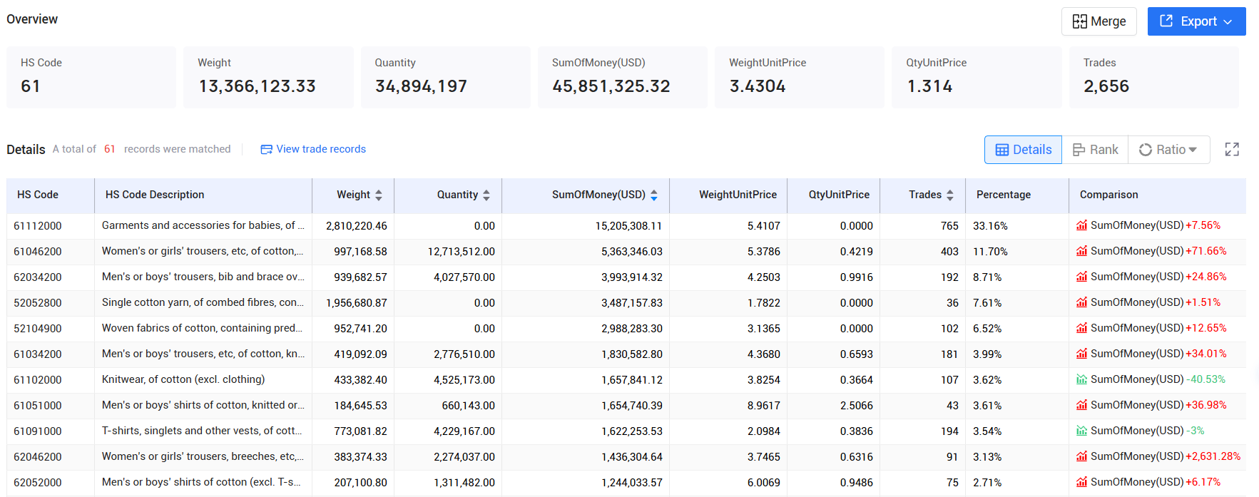Open the Ratio dropdown tab
Image resolution: width=1259 pixels, height=497 pixels.
[x=1168, y=150]
